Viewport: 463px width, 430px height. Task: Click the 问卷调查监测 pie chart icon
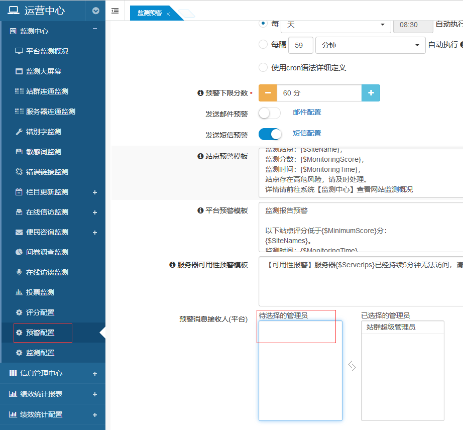click(x=19, y=252)
